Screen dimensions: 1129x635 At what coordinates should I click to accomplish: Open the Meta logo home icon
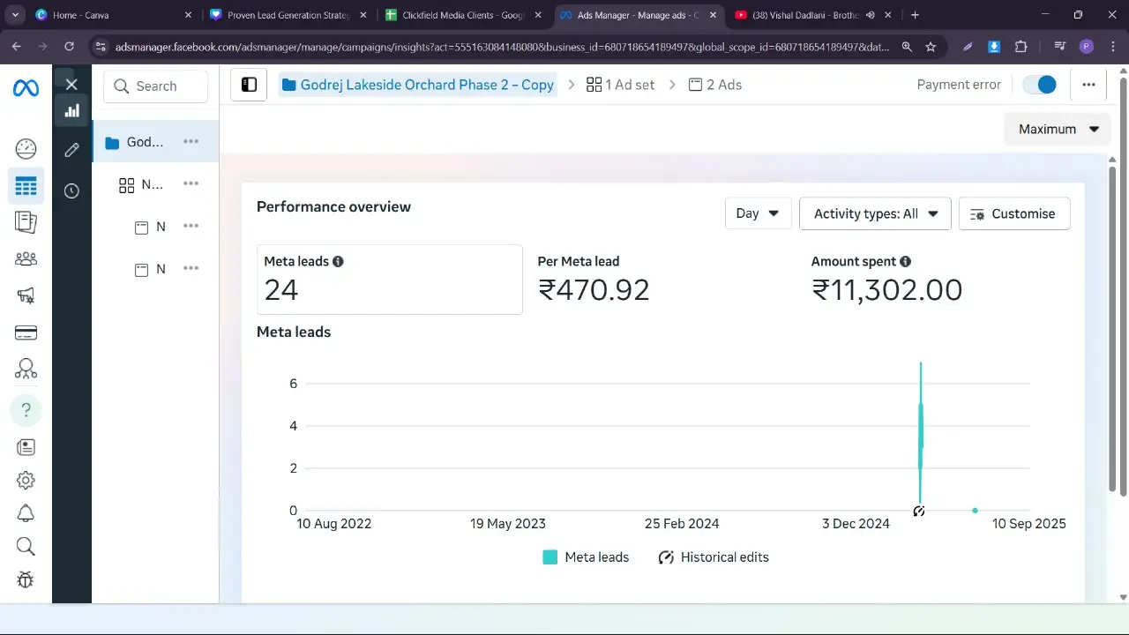tap(26, 88)
